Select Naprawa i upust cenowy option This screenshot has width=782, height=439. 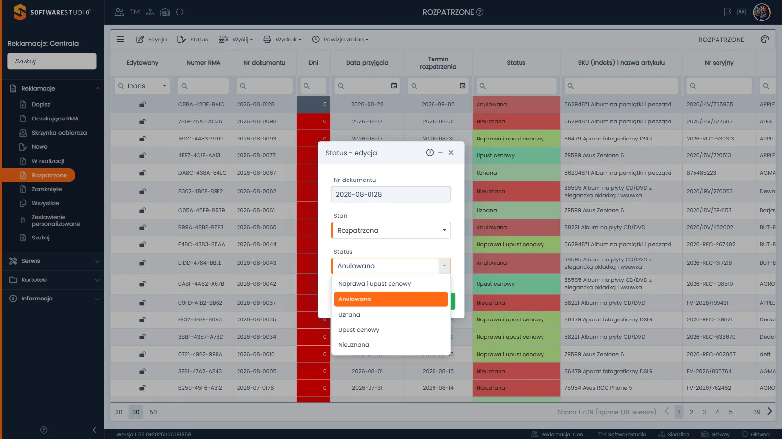point(391,284)
